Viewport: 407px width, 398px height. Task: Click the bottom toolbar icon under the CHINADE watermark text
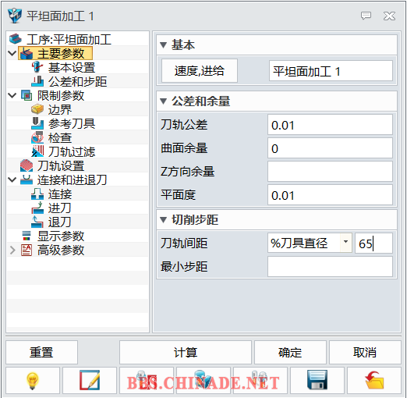click(203, 381)
